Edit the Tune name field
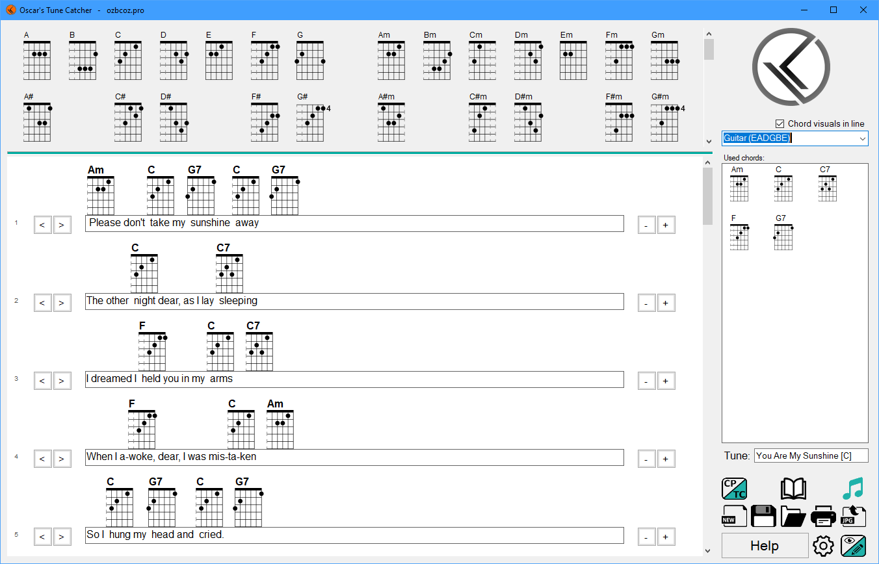This screenshot has width=879, height=564. pos(811,455)
